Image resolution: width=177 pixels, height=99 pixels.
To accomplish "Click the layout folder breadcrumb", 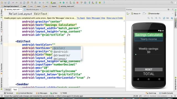I will (x=53, y=6).
